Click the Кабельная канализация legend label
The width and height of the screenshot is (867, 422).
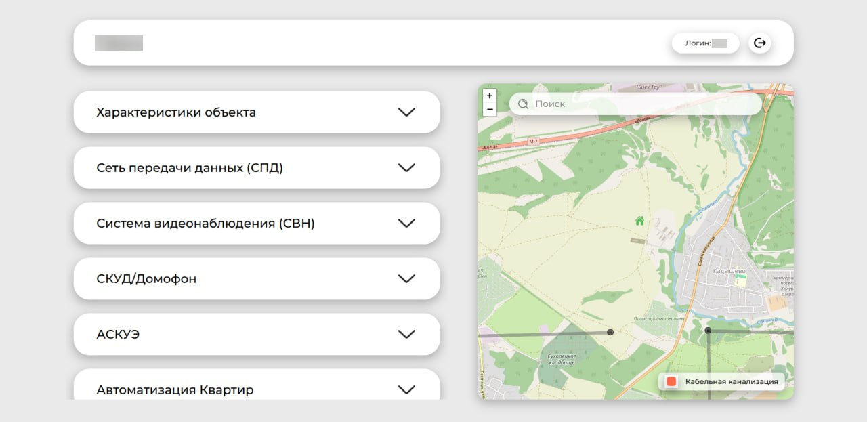tap(732, 382)
